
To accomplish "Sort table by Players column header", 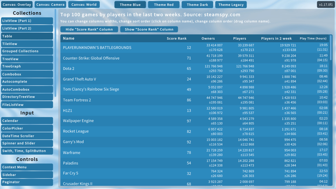I will [240, 38].
